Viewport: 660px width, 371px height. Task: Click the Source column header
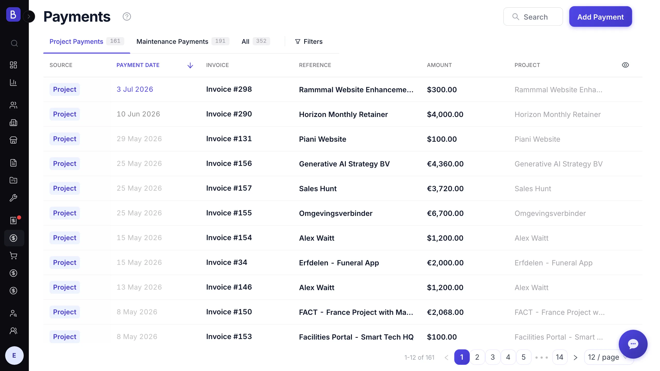coord(61,65)
